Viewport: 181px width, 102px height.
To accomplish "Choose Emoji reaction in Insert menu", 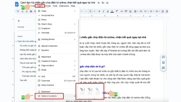I will tap(57, 85).
